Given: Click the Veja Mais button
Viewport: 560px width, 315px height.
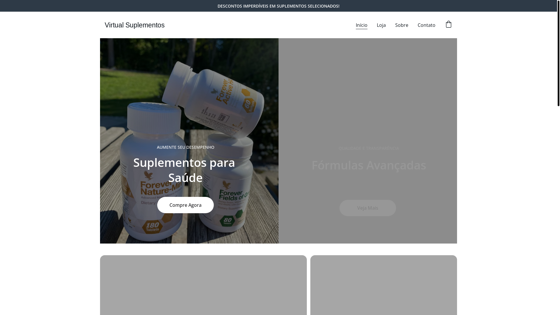Looking at the screenshot, I should pyautogui.click(x=367, y=208).
